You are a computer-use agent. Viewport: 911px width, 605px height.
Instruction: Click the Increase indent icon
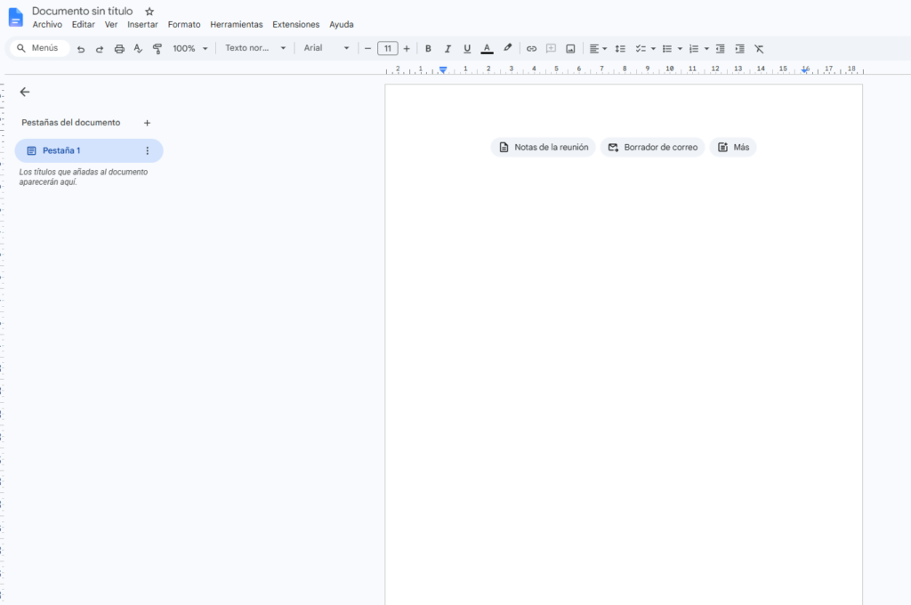point(739,49)
